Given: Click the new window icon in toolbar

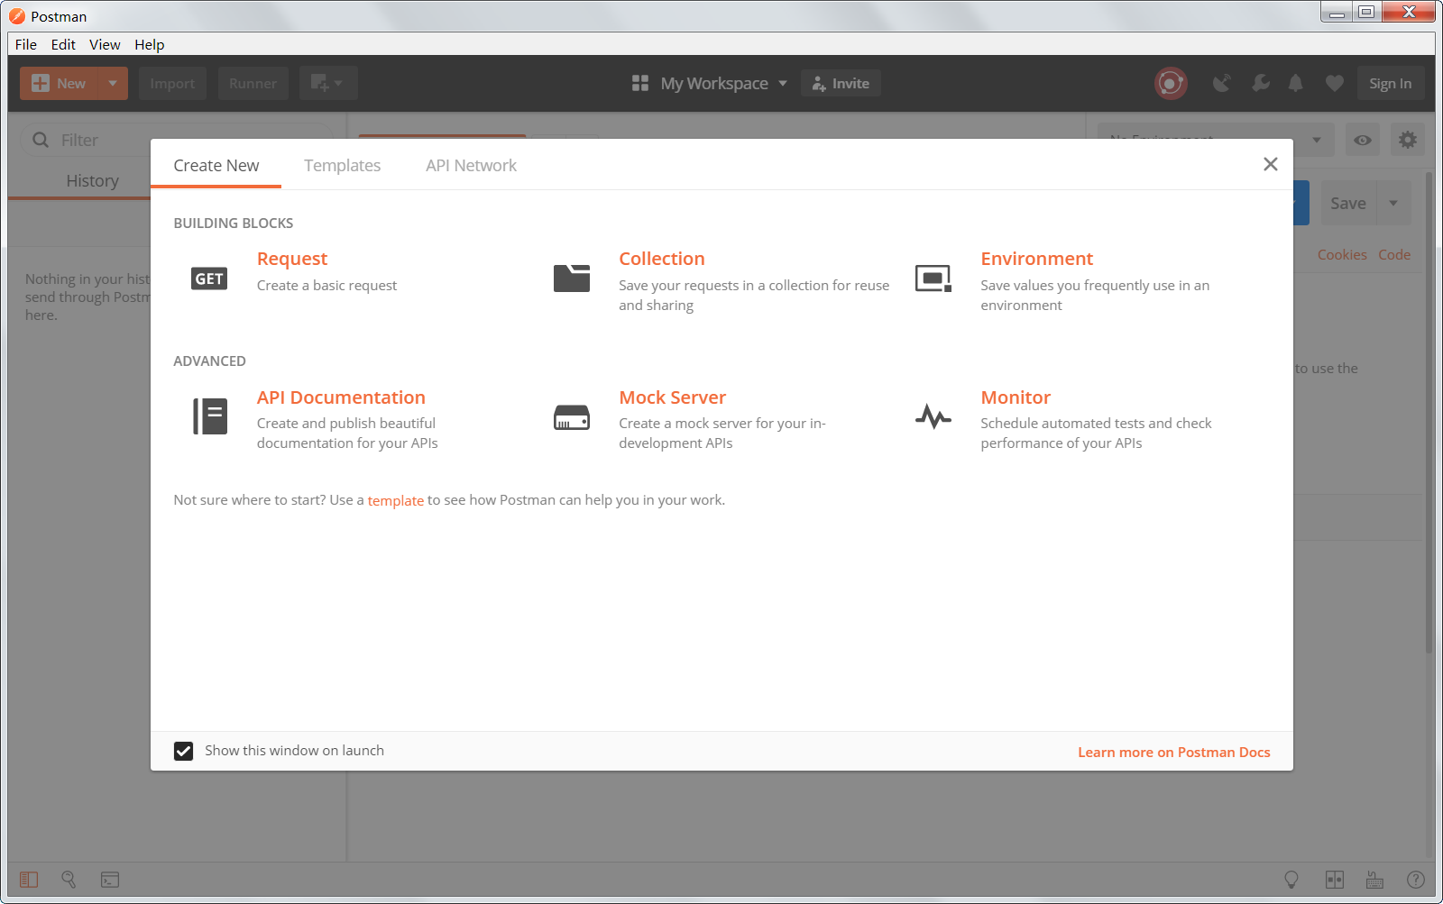Looking at the screenshot, I should [x=328, y=84].
